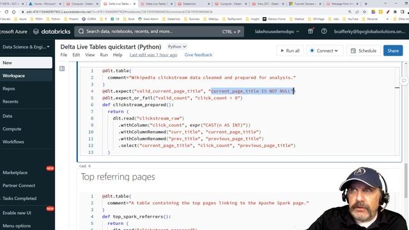Open the View menu
The image size is (409, 230).
89,55
